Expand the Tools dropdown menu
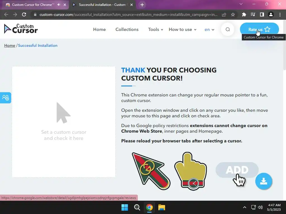Image resolution: width=286 pixels, height=214 pixels. coord(156,30)
